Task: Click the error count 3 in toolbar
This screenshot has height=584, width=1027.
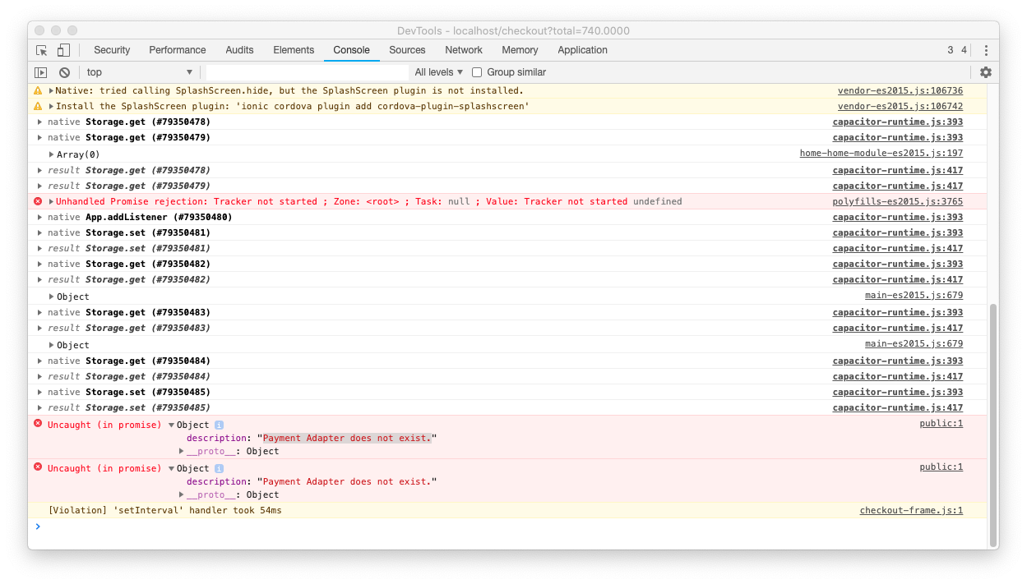Action: [951, 50]
